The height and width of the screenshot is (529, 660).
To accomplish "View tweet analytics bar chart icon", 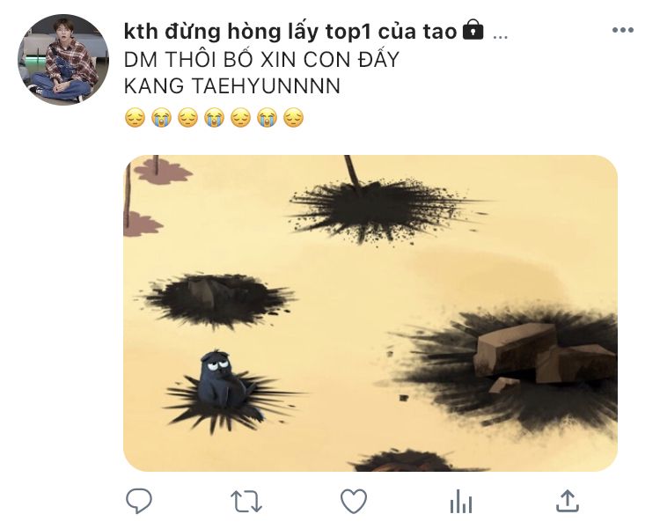I will click(x=461, y=501).
